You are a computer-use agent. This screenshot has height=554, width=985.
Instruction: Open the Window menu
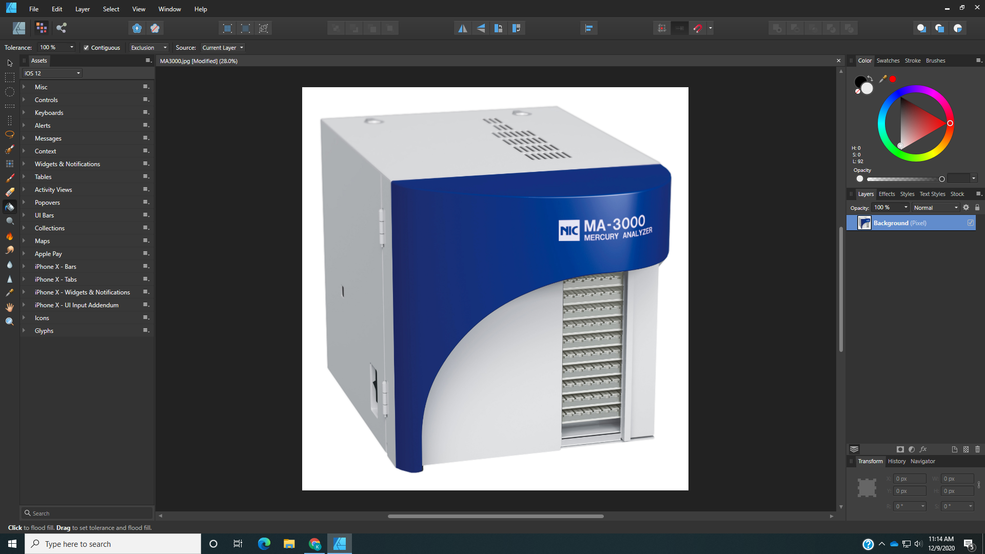(170, 9)
